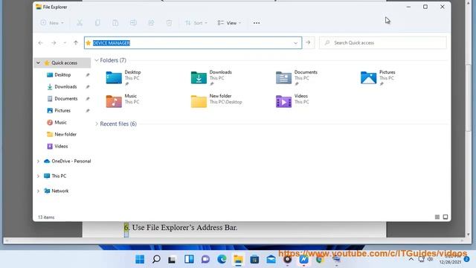Select Network in sidebar

(59, 191)
